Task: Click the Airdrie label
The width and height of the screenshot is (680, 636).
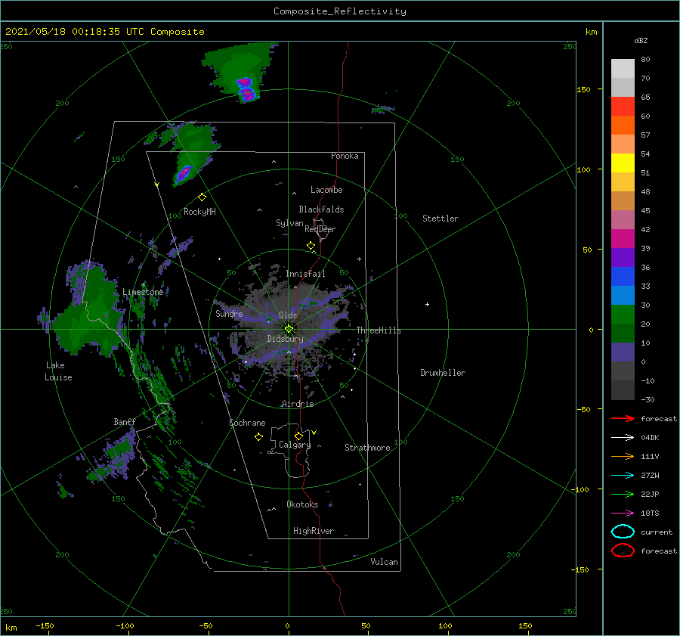Action: click(x=298, y=404)
